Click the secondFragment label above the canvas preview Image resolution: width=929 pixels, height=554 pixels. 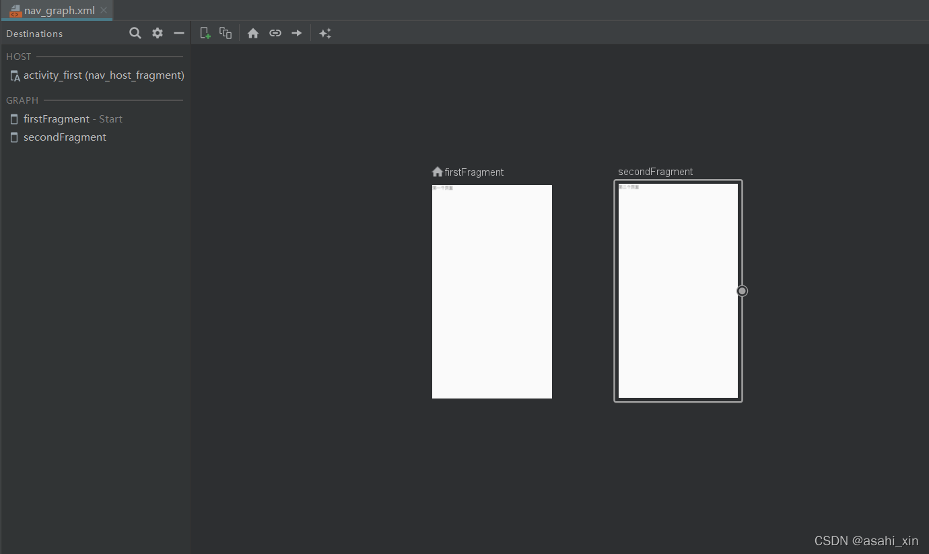[x=656, y=172]
